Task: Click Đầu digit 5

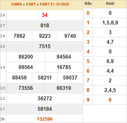Action: pos(88,61)
